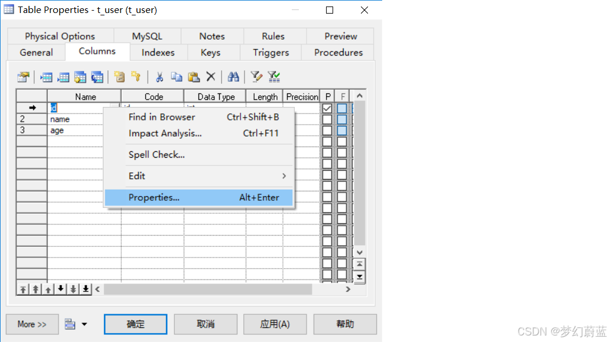
Task: Check the P box for the age column
Action: (327, 130)
